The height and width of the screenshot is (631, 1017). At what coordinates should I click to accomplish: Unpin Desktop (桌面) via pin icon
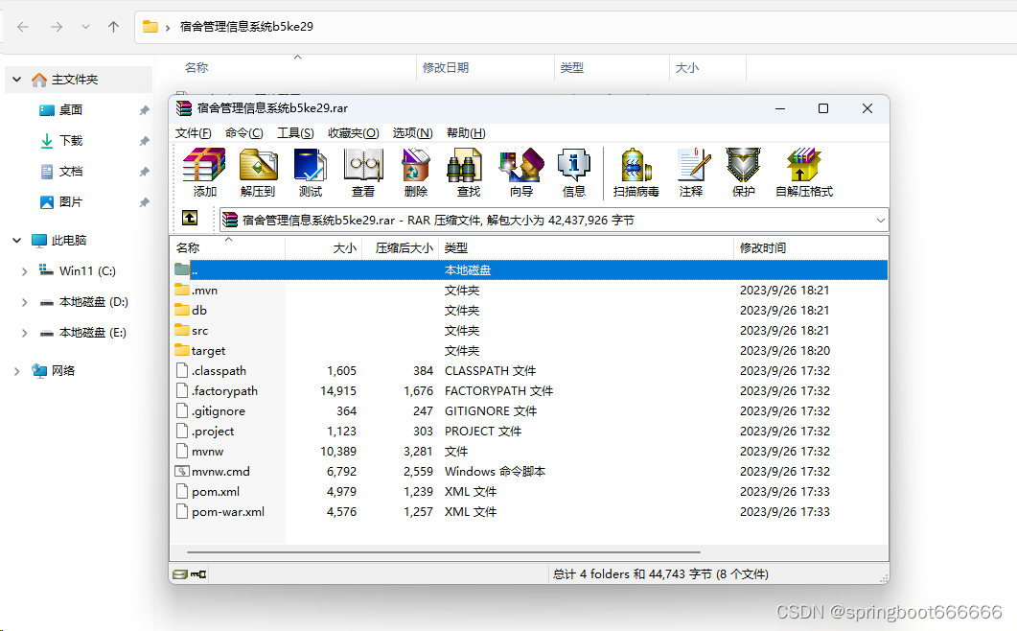[144, 110]
